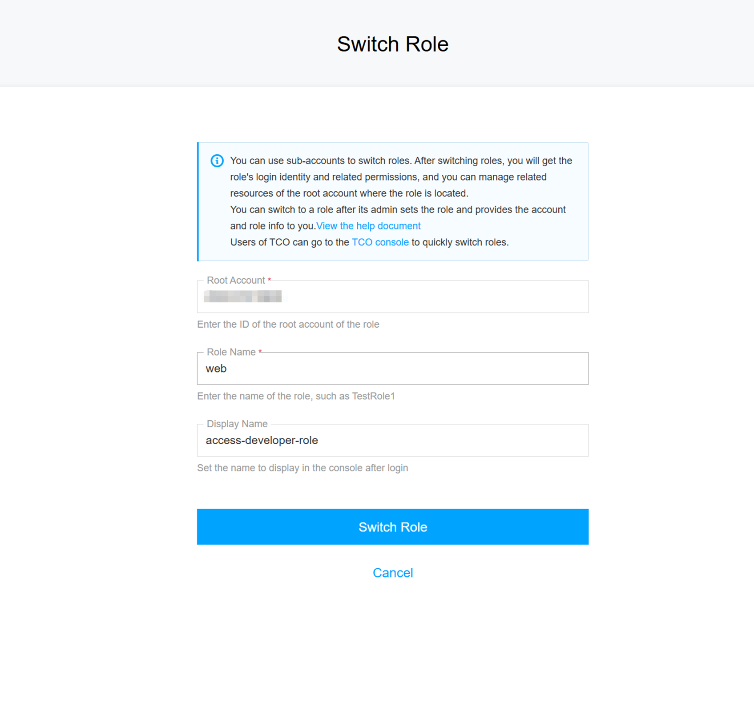The image size is (754, 719).
Task: Click the Role Name field label
Action: tap(231, 352)
